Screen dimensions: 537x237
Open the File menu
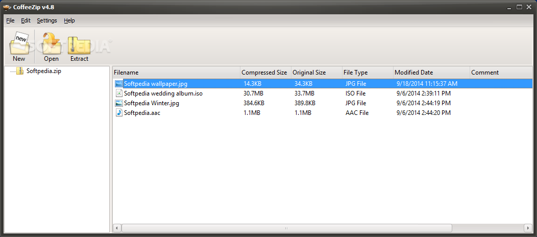(x=10, y=20)
